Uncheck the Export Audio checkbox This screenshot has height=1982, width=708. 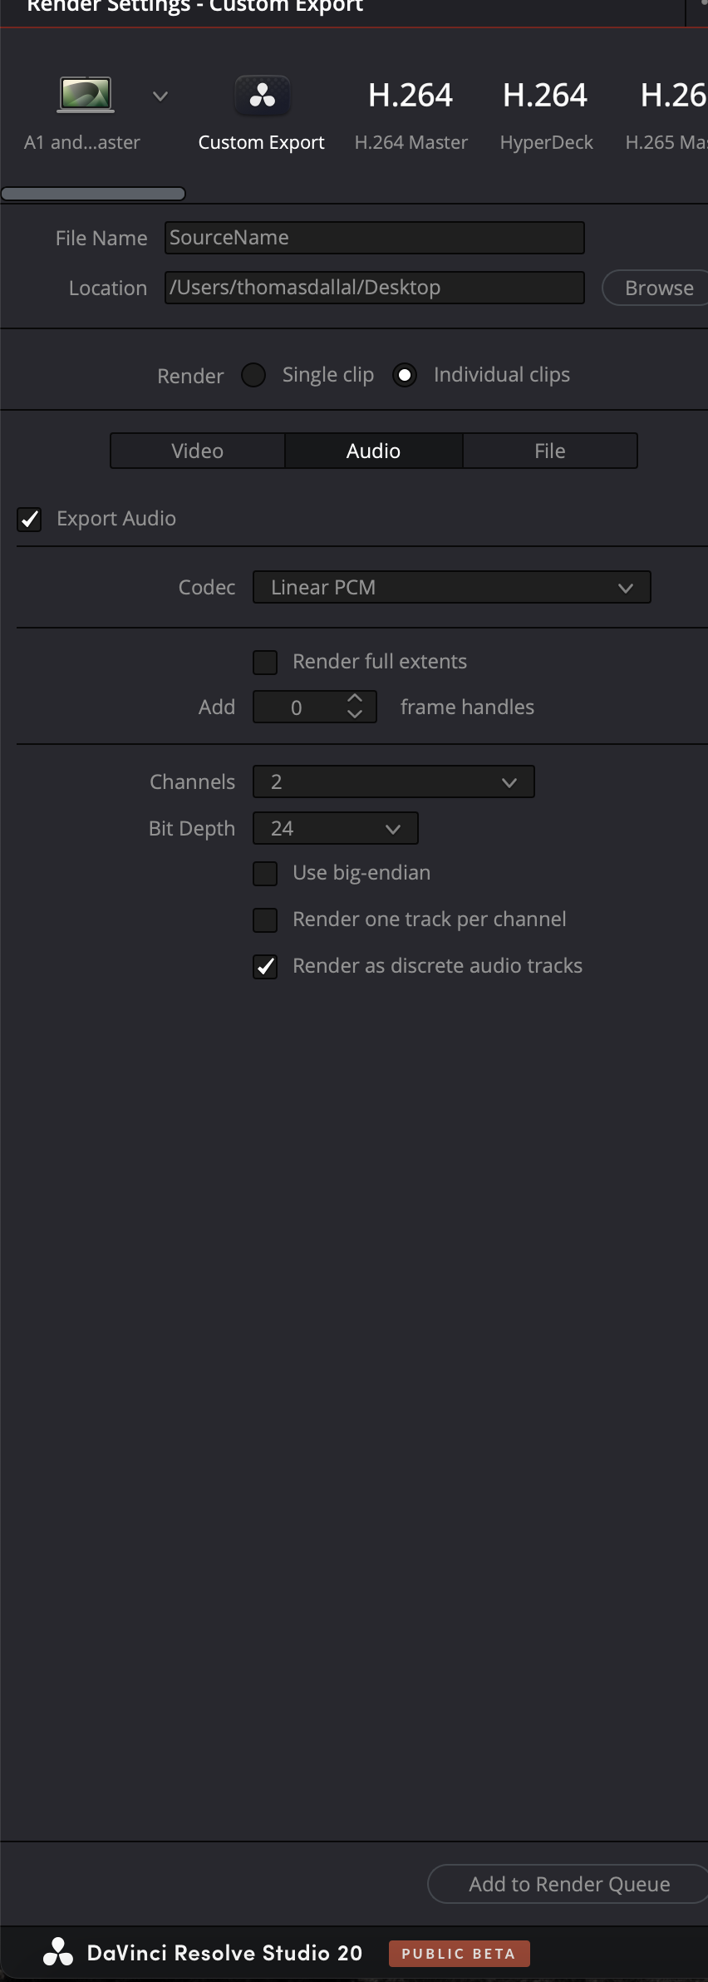pos(29,519)
